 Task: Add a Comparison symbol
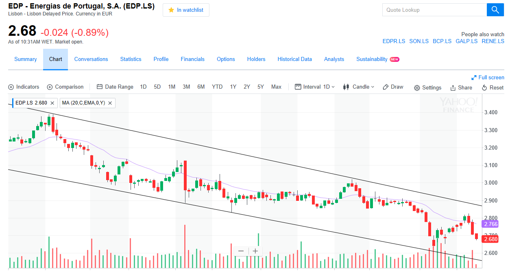pyautogui.click(x=65, y=87)
